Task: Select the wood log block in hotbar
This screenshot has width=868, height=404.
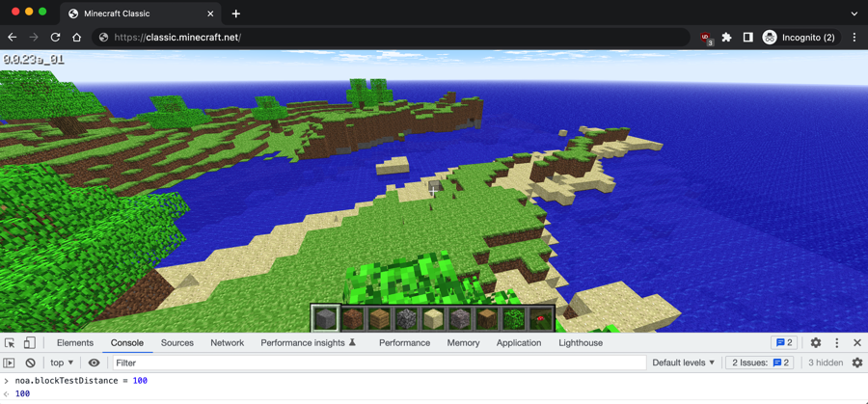Action: click(487, 319)
